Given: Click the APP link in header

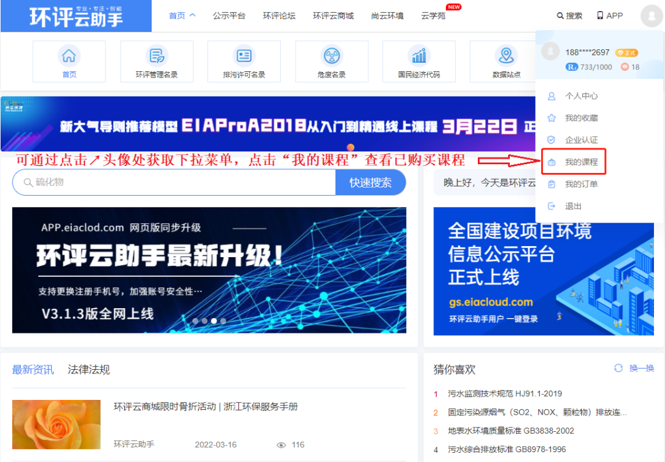Looking at the screenshot, I should point(615,15).
